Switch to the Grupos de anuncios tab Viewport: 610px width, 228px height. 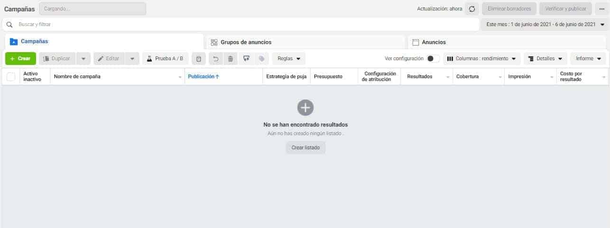click(x=305, y=42)
